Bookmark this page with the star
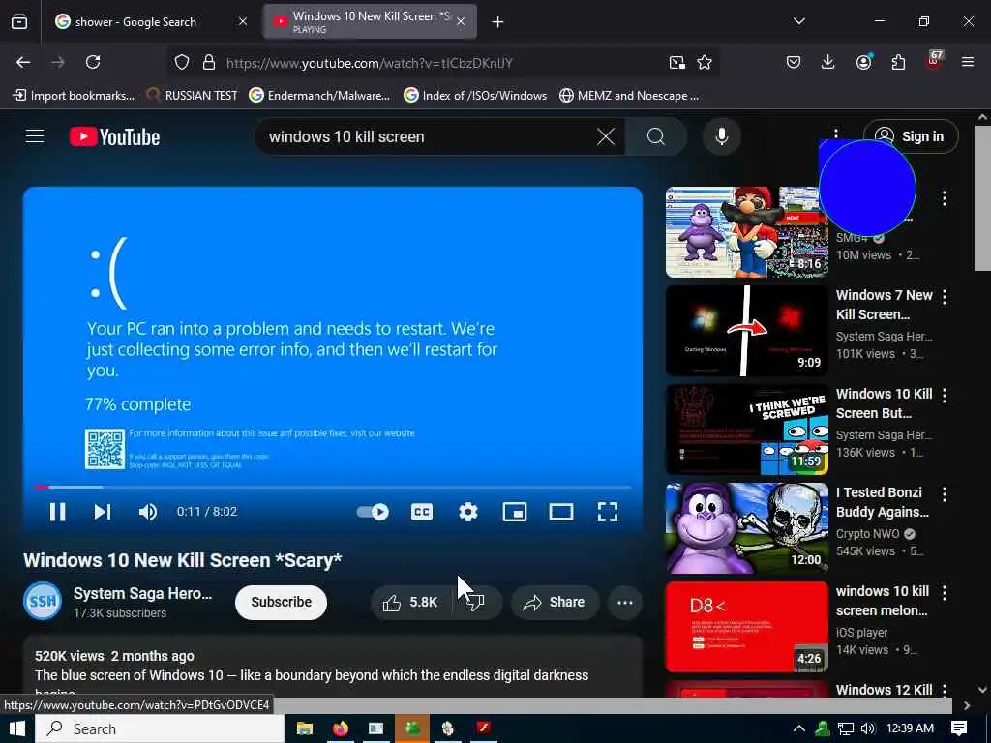This screenshot has width=991, height=743. (705, 63)
